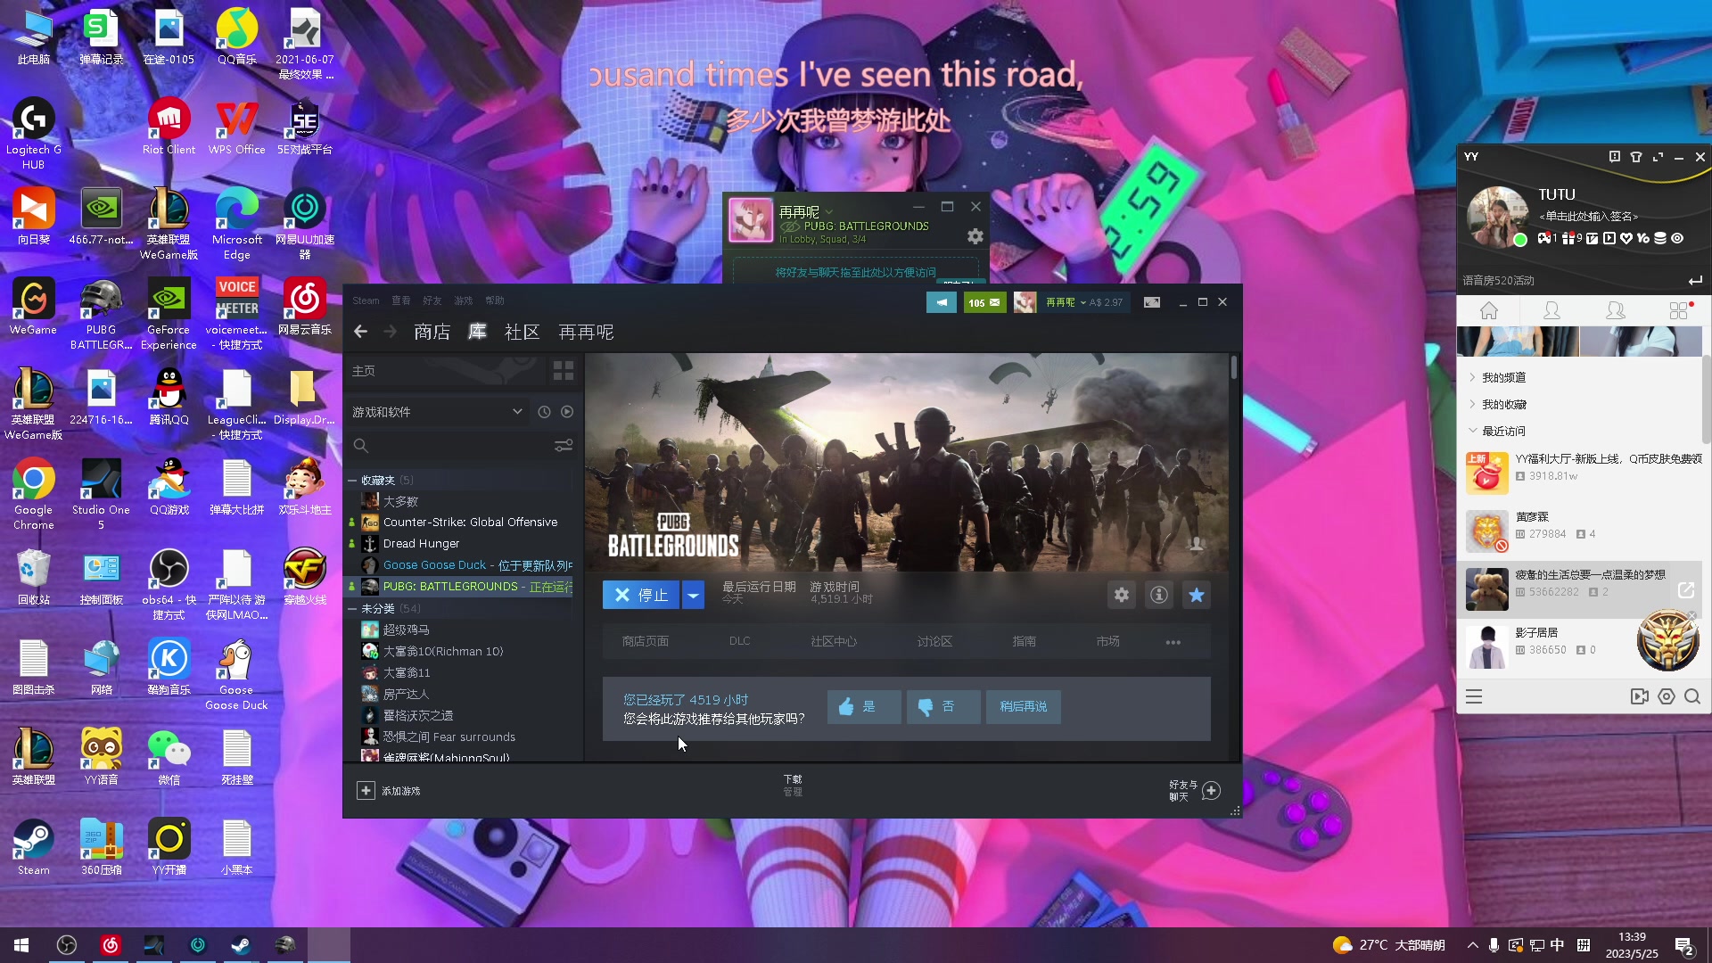Open the notification center icon on the taskbar
1712x963 pixels.
point(1684,946)
